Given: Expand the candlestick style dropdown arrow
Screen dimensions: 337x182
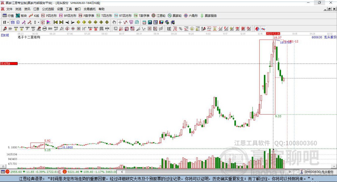Looking at the screenshot, I should pos(39,22).
